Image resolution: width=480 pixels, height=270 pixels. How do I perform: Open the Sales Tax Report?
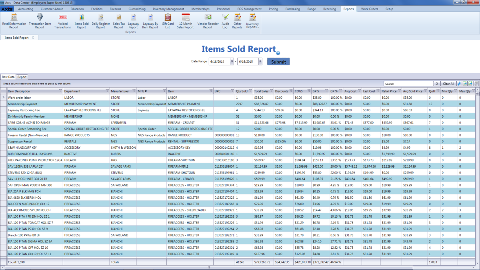[119, 21]
